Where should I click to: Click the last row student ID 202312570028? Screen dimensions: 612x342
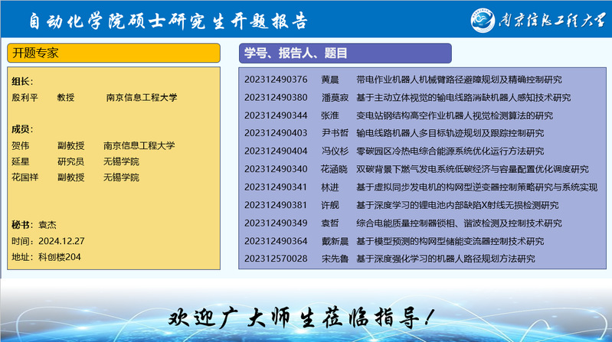click(x=276, y=259)
